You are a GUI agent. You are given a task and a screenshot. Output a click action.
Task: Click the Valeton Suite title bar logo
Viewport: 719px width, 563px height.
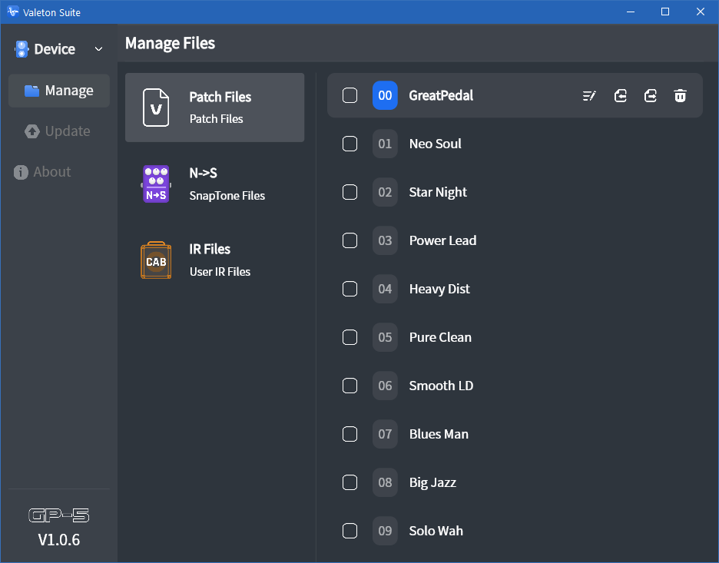[13, 12]
